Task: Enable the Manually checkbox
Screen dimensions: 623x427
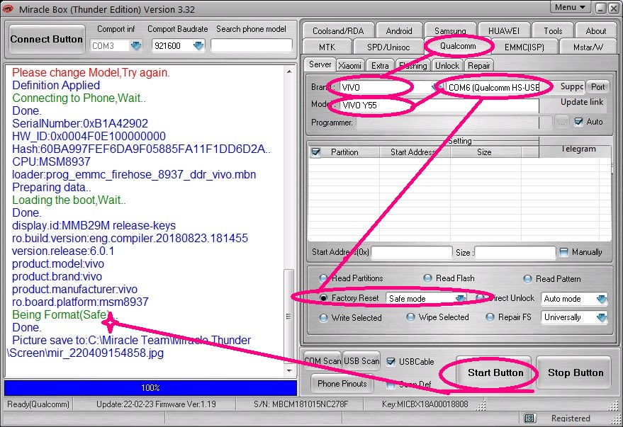Action: coord(563,252)
